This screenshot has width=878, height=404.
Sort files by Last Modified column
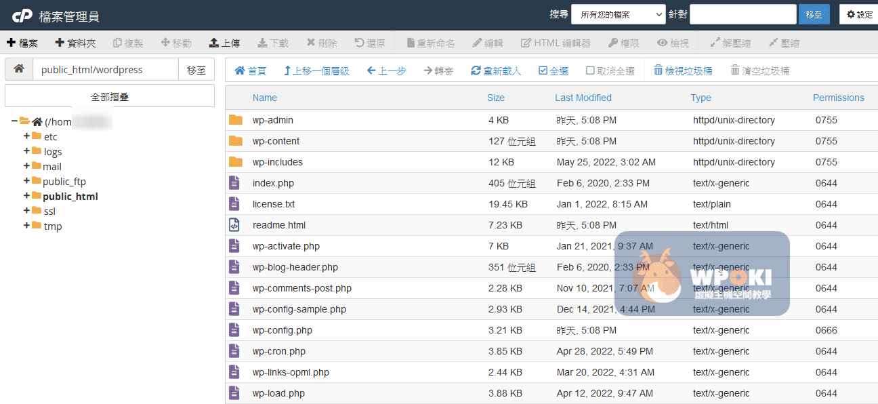click(x=583, y=98)
